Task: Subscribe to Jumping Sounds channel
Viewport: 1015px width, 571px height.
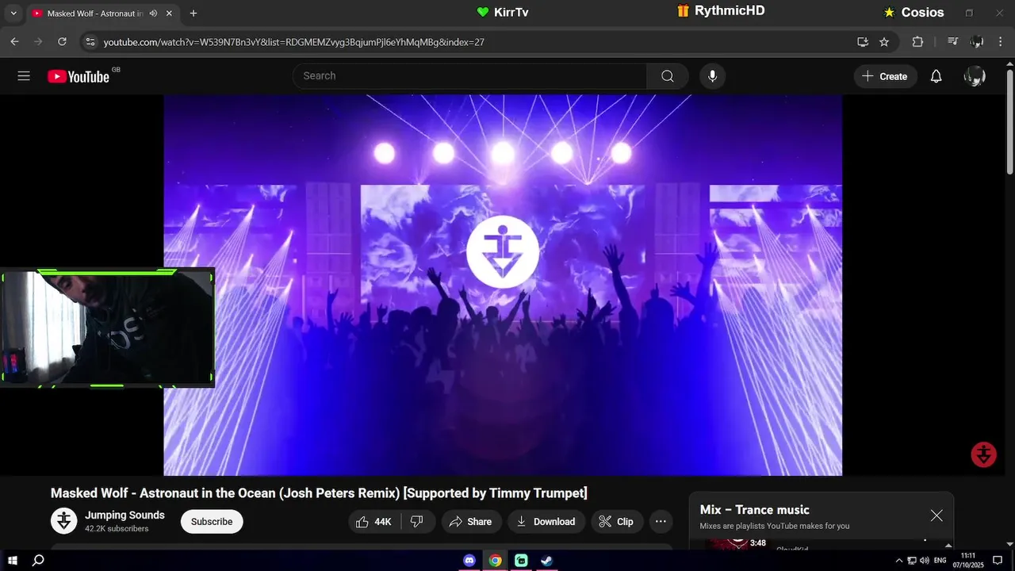Action: (x=212, y=521)
